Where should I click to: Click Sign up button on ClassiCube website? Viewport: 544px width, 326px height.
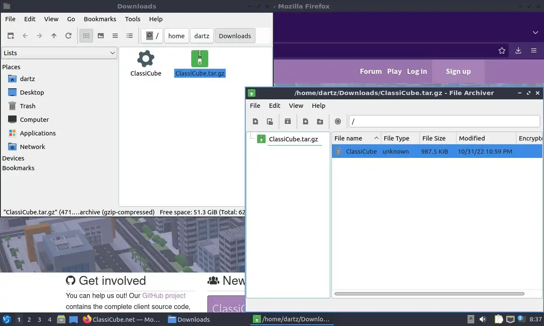click(x=458, y=71)
